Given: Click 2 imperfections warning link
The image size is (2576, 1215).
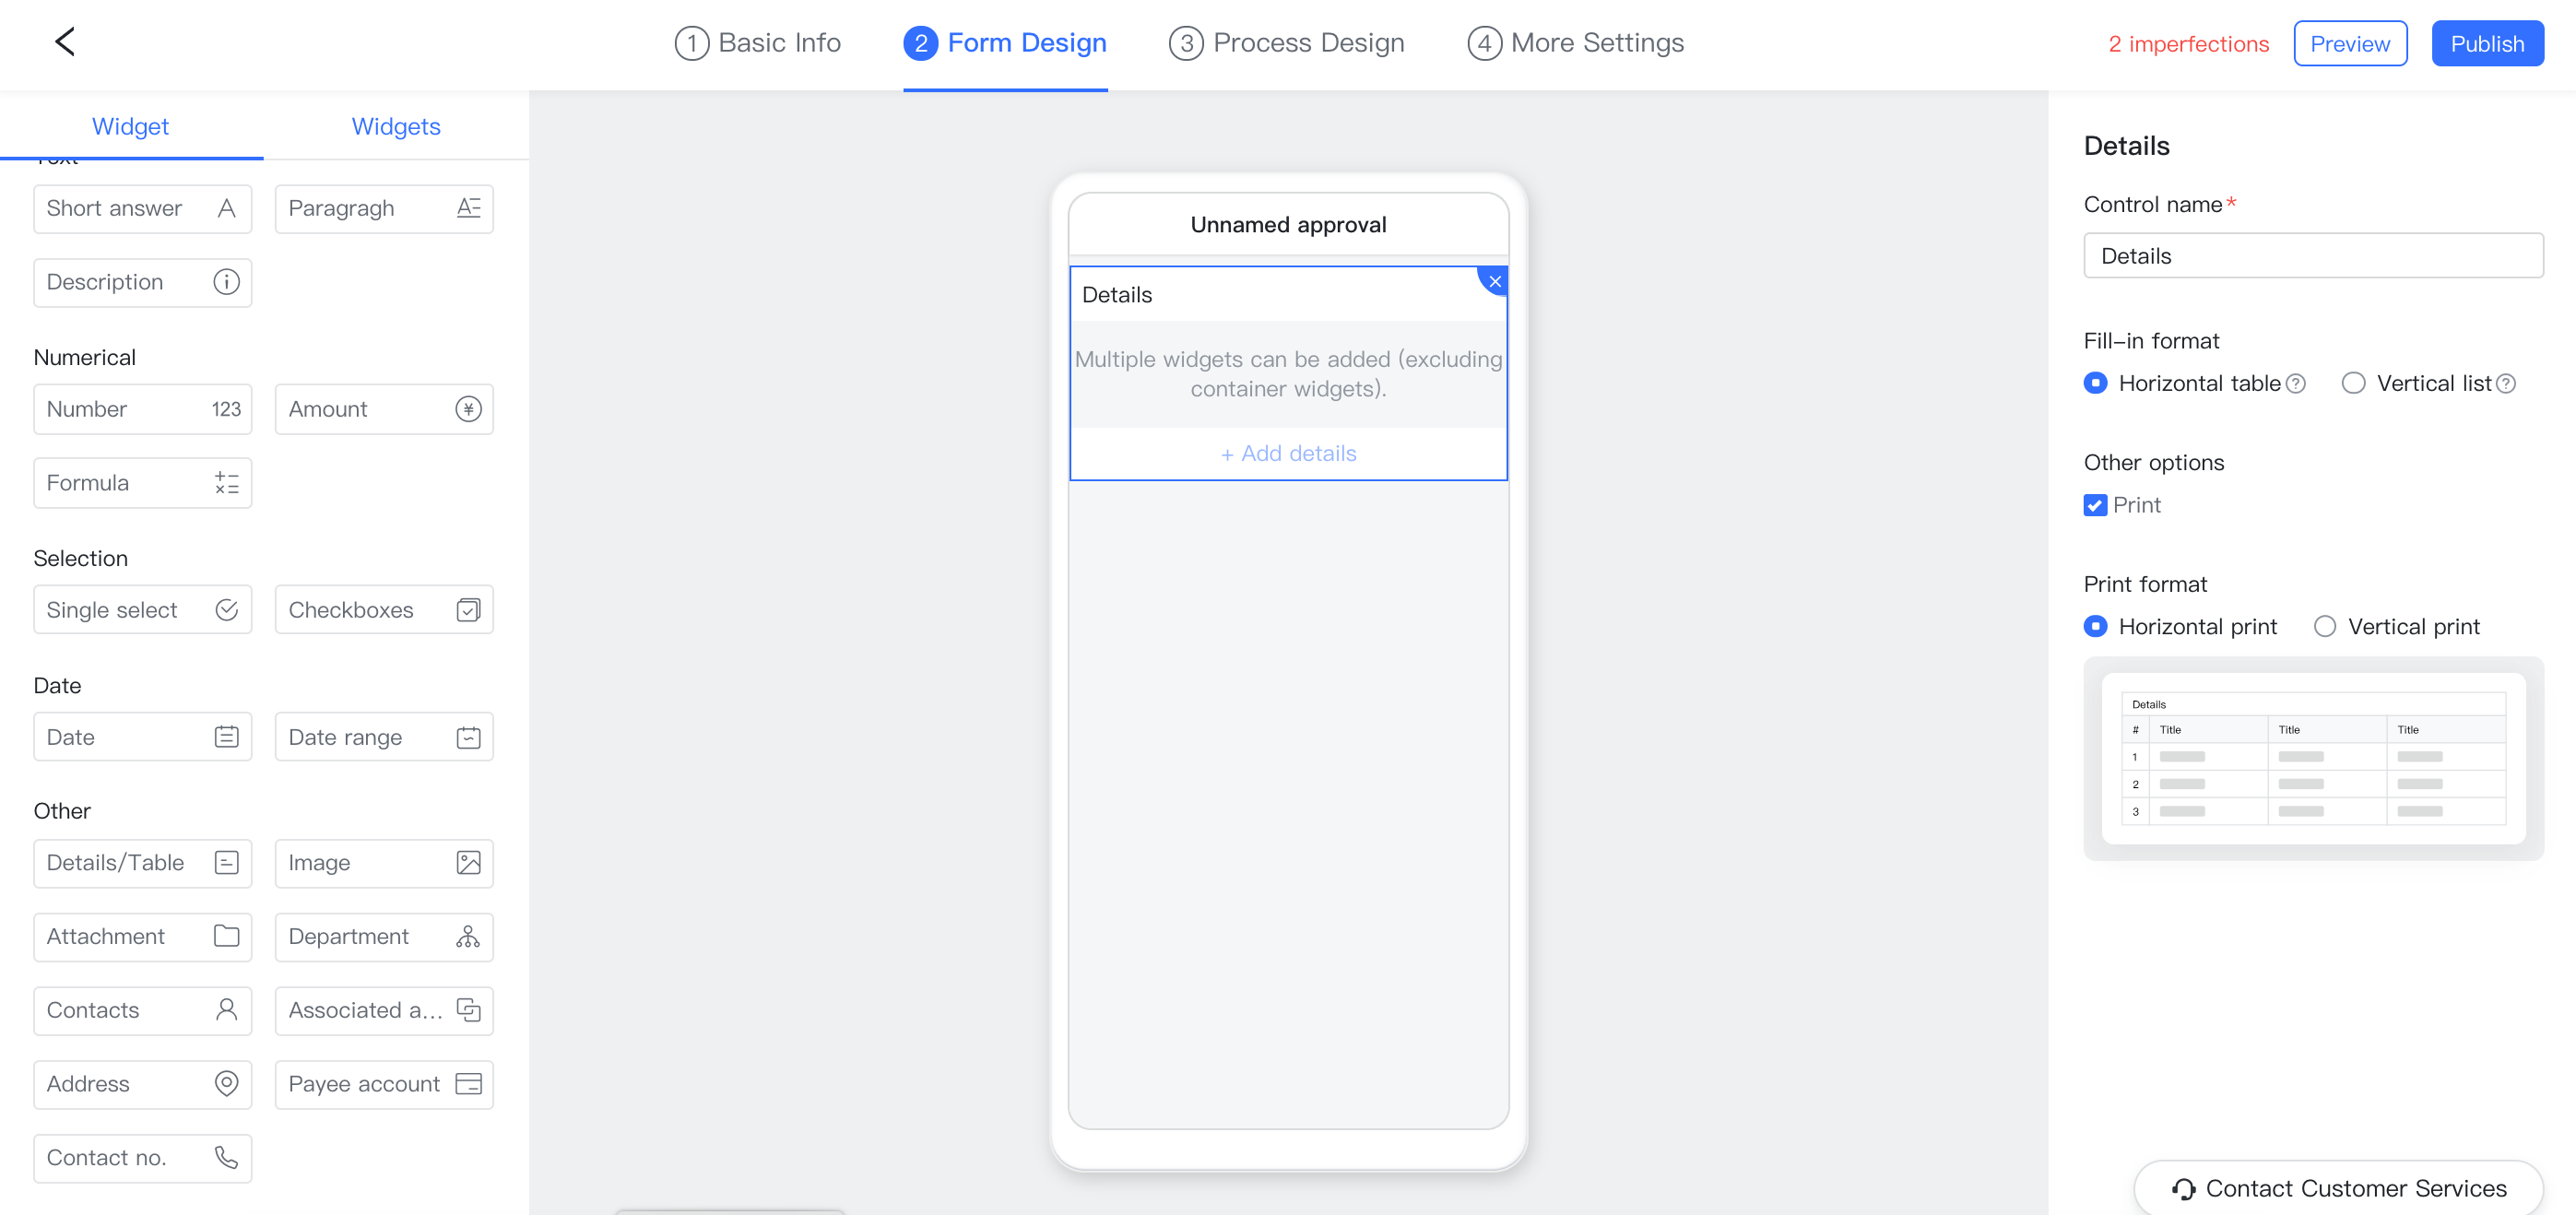Looking at the screenshot, I should (2188, 42).
